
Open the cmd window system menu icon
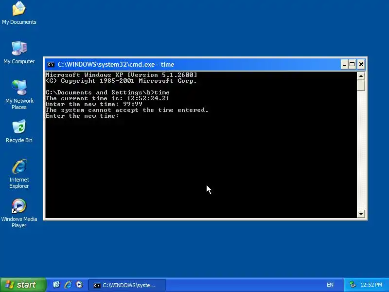point(51,65)
